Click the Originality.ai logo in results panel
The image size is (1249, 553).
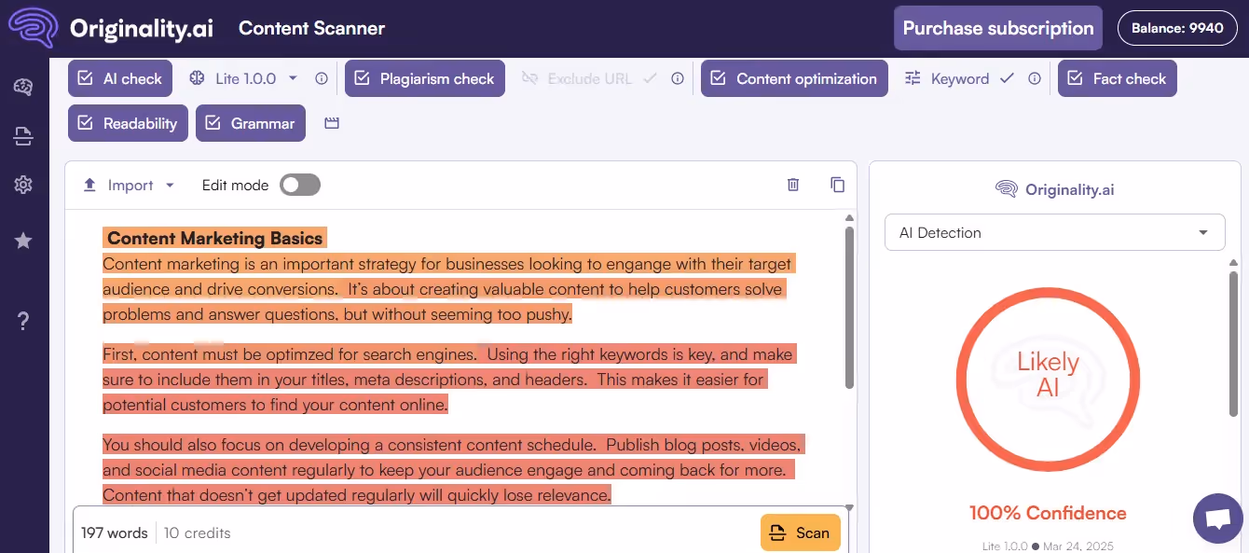point(1054,189)
